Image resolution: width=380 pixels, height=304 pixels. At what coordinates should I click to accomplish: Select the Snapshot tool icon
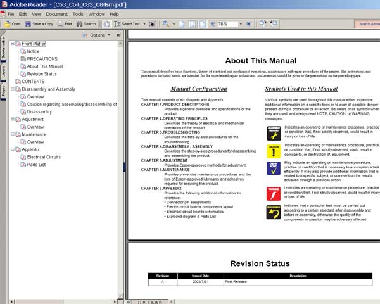click(x=152, y=24)
